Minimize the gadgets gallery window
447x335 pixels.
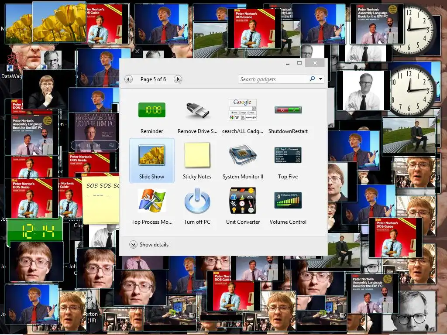pyautogui.click(x=288, y=63)
